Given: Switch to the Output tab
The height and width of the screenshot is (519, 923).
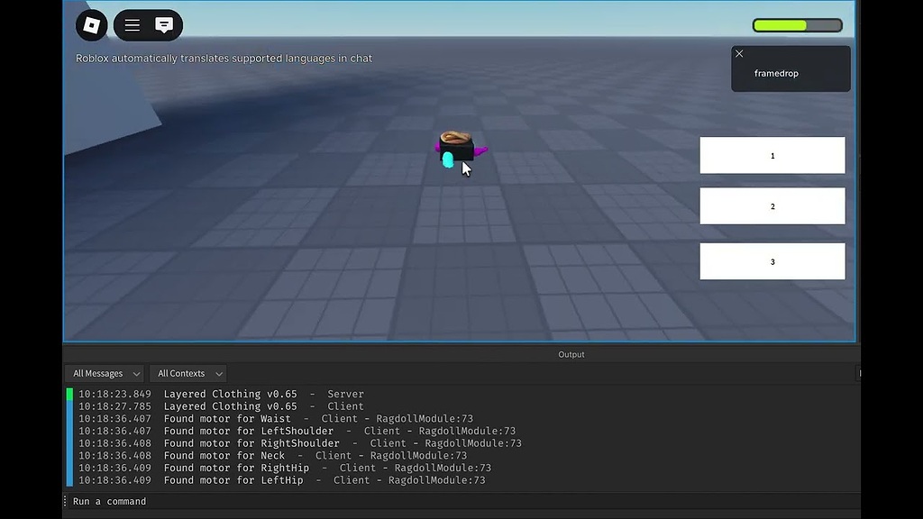Looking at the screenshot, I should [571, 354].
